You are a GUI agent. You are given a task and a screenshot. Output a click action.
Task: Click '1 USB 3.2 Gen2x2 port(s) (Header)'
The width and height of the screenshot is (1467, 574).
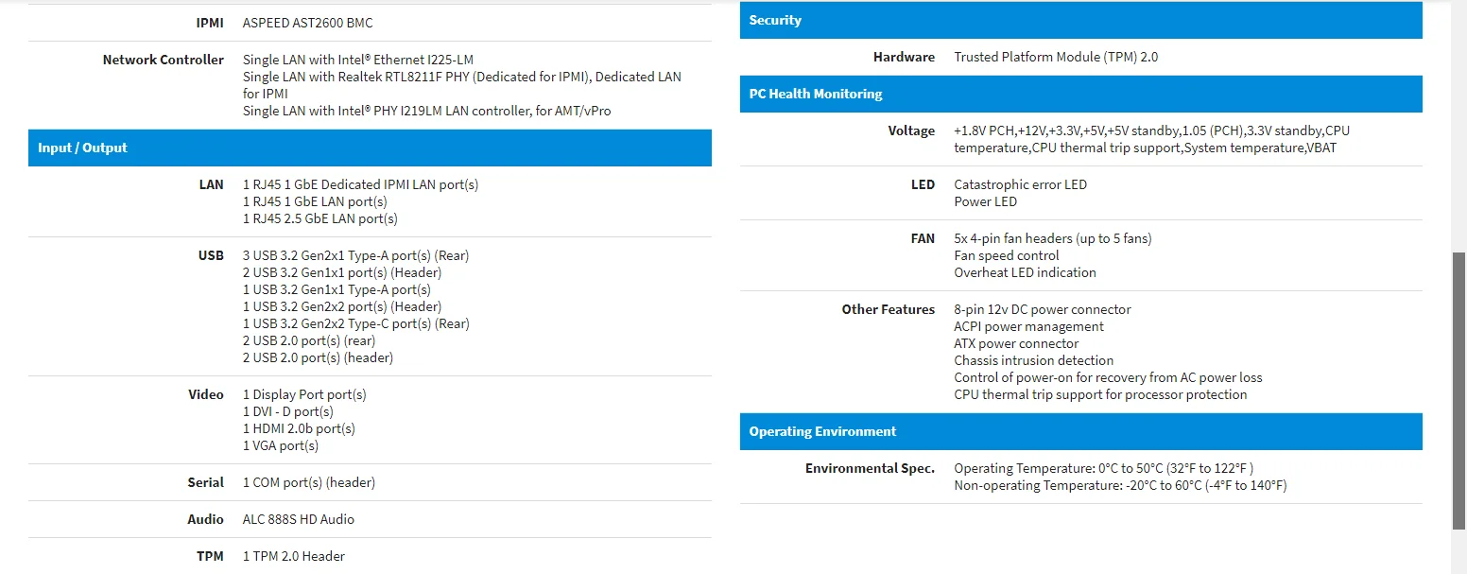(x=342, y=306)
